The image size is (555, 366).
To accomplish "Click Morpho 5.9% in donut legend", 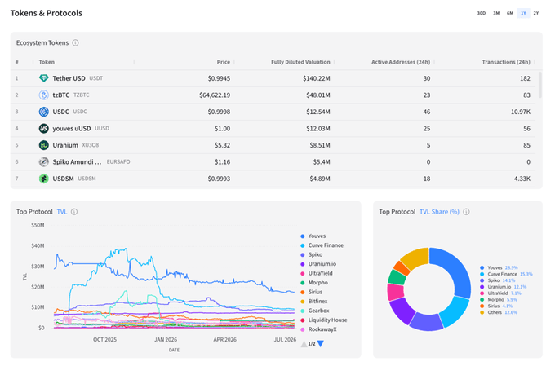I will pyautogui.click(x=499, y=299).
